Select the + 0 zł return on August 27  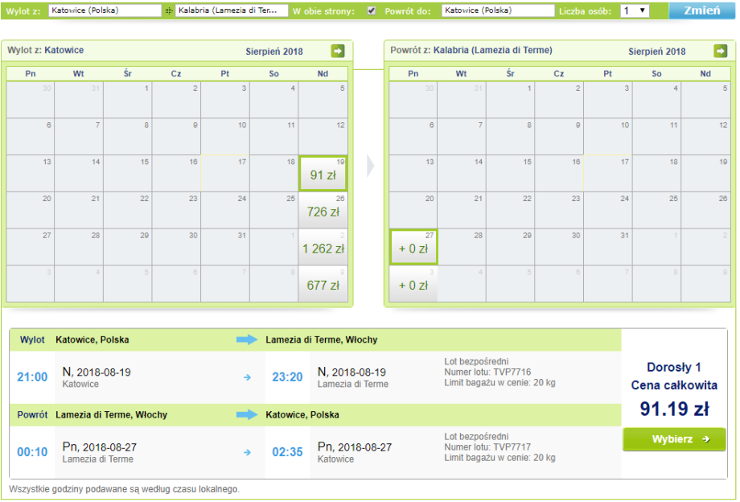pyautogui.click(x=413, y=248)
